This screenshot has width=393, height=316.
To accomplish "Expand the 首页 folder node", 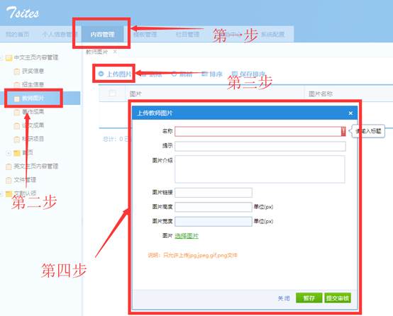I will pos(9,153).
